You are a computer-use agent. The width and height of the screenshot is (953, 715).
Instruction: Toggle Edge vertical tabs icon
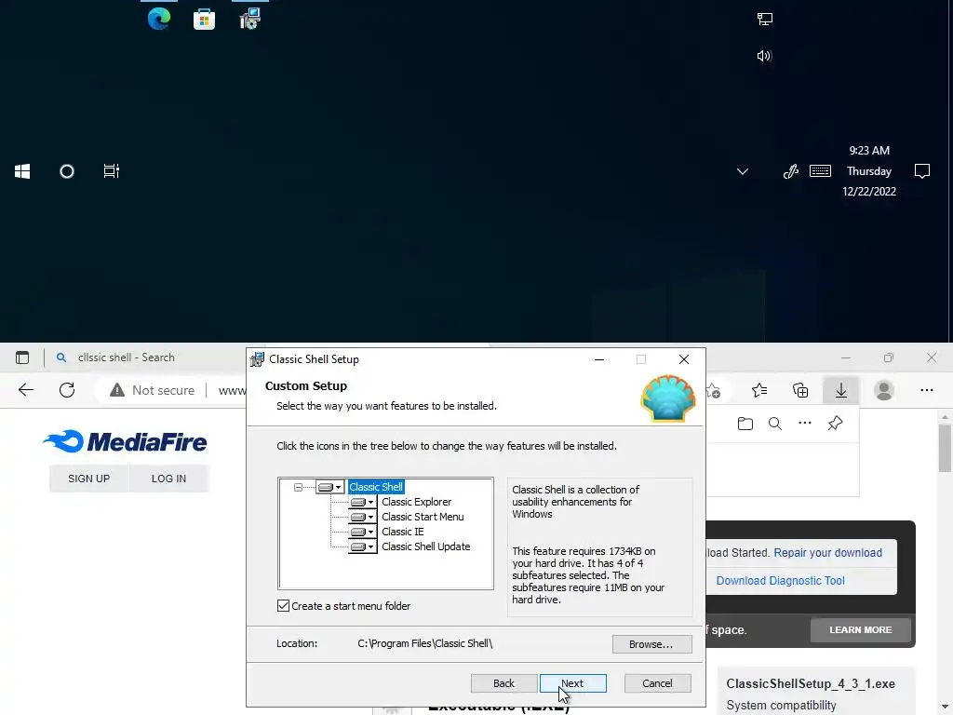coord(22,357)
